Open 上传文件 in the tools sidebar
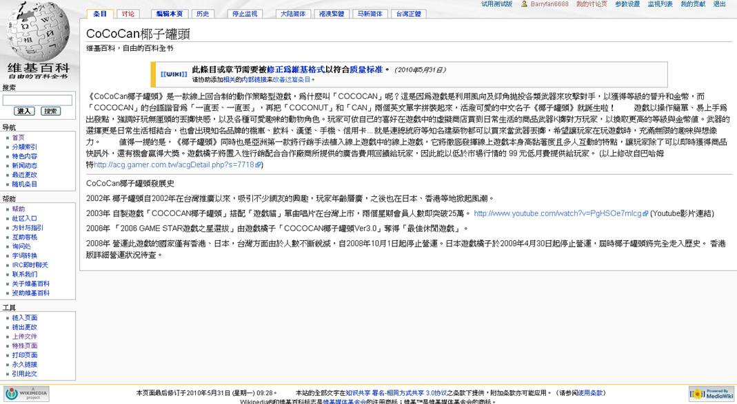The width and height of the screenshot is (737, 404). (24, 337)
